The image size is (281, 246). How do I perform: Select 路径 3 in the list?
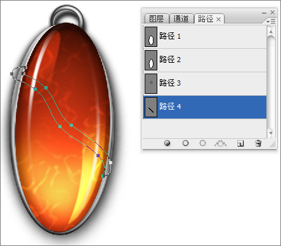(205, 84)
